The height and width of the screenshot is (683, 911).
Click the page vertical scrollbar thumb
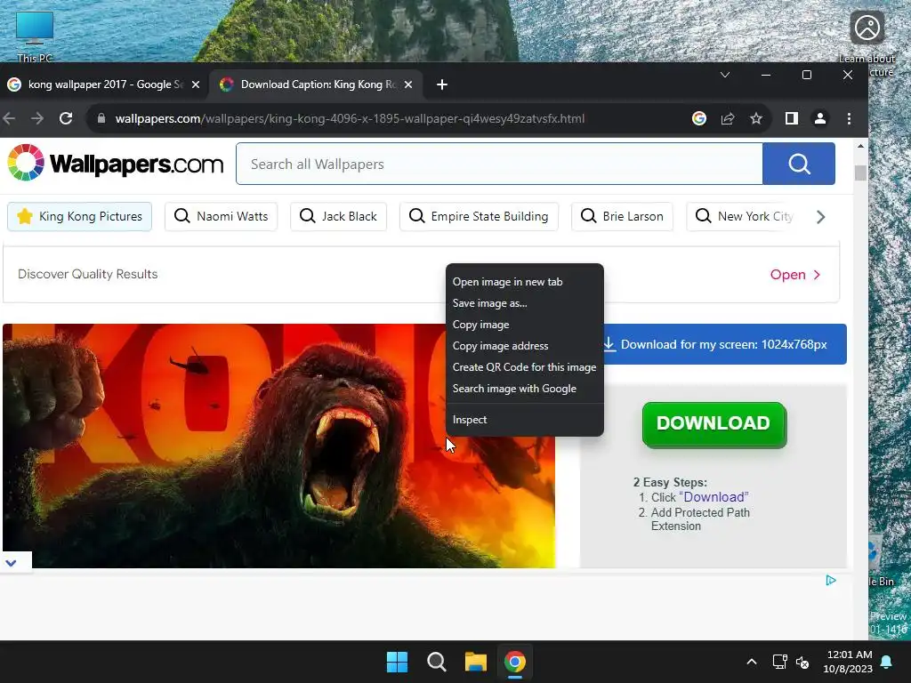(x=860, y=173)
